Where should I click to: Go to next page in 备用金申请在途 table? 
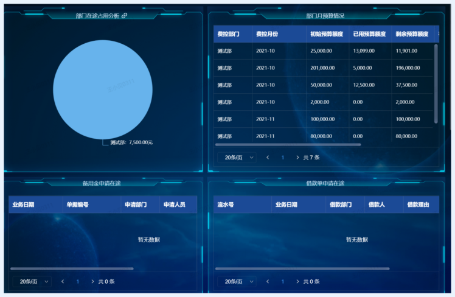click(92, 282)
